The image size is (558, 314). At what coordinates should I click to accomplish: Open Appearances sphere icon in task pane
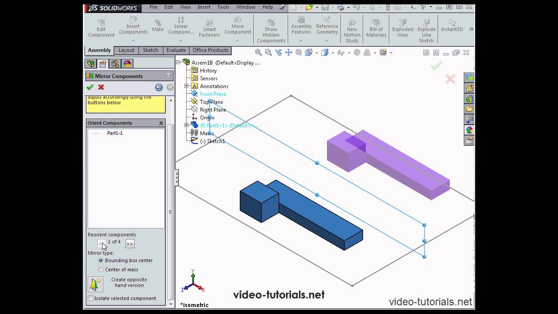click(469, 130)
